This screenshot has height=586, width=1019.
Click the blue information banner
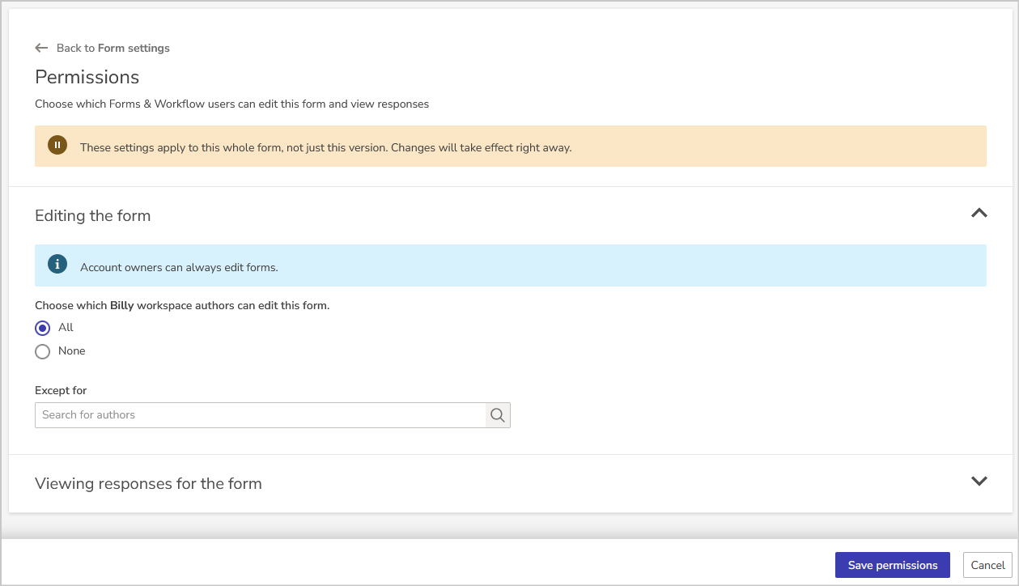click(x=510, y=265)
